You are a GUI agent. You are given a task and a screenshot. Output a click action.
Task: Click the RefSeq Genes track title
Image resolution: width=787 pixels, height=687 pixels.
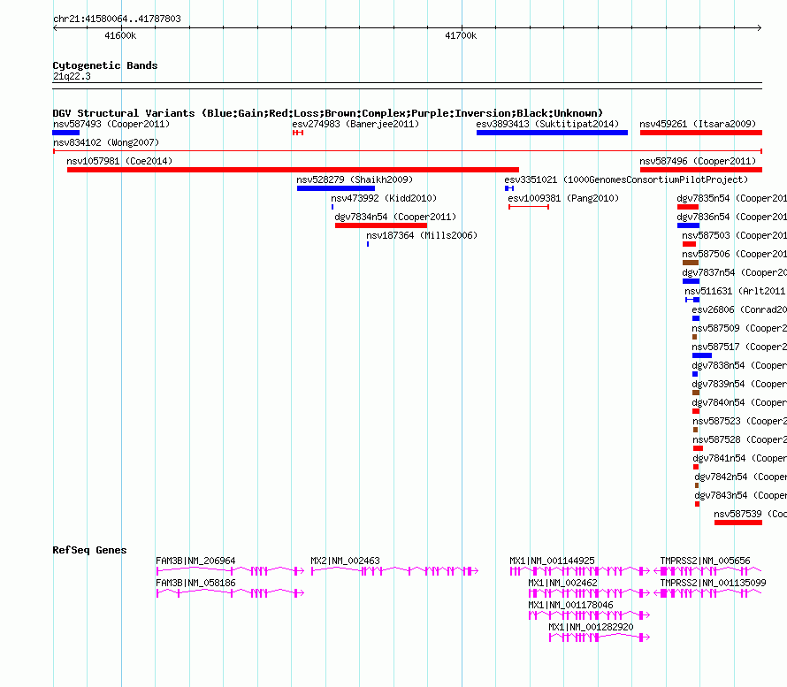(x=89, y=550)
